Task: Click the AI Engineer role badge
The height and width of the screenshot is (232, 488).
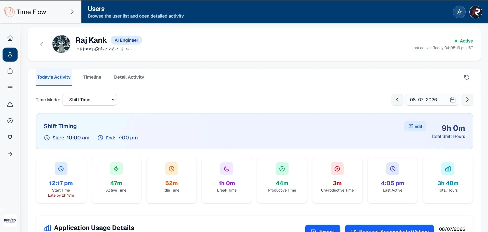Action: (126, 40)
